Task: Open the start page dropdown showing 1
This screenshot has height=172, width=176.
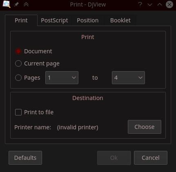Action: click(62, 78)
